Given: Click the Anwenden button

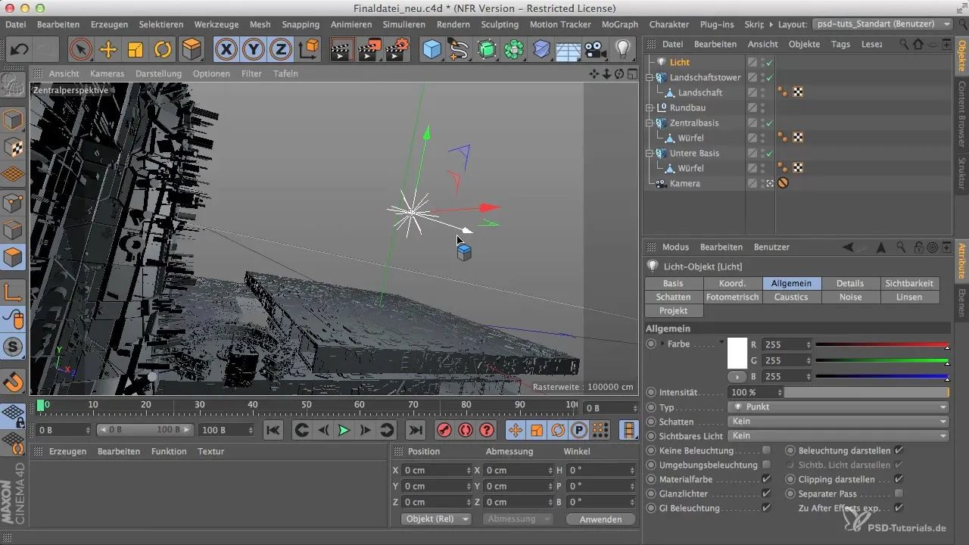Looking at the screenshot, I should pyautogui.click(x=600, y=519).
